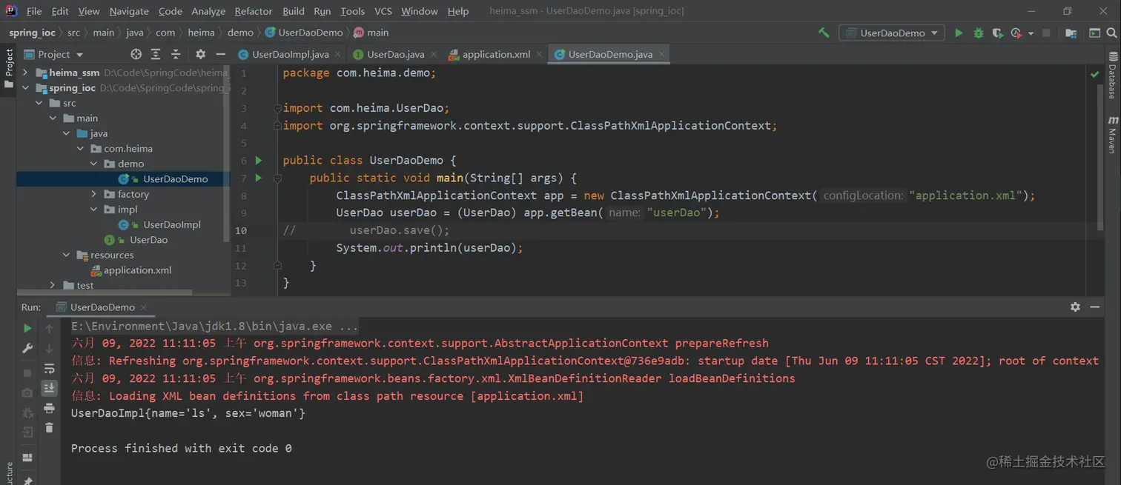Click the heima breadcrumb in navigation bar
This screenshot has height=485, width=1121.
click(x=201, y=33)
